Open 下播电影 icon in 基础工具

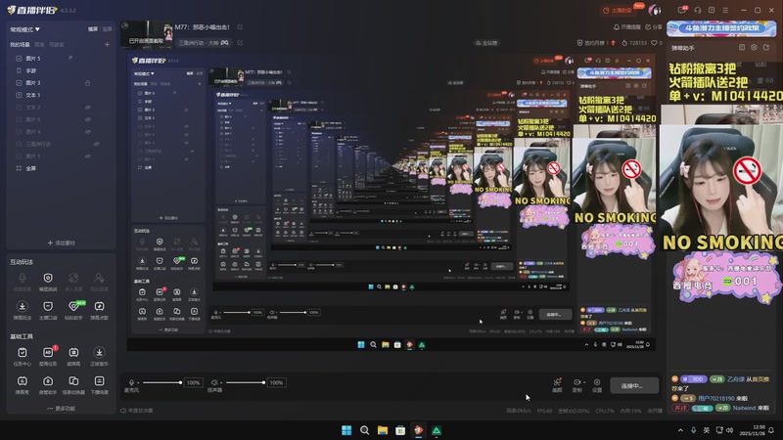[100, 381]
